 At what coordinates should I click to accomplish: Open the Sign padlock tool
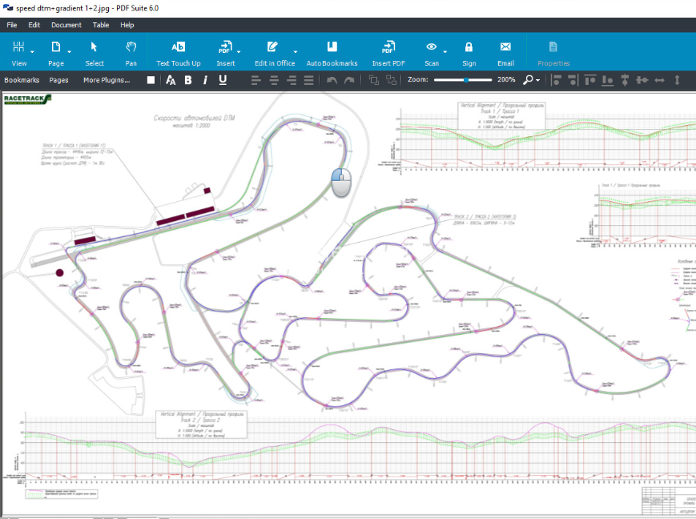(x=469, y=53)
